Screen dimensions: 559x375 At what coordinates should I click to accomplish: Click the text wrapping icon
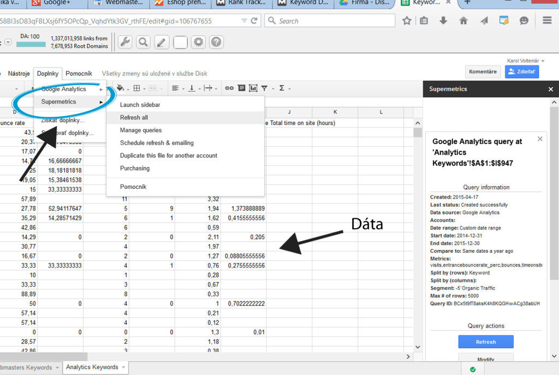coord(208,88)
